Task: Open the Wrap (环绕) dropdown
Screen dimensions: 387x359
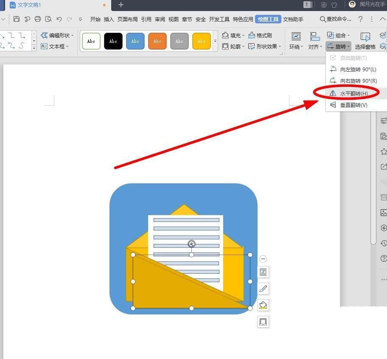Action: (296, 41)
